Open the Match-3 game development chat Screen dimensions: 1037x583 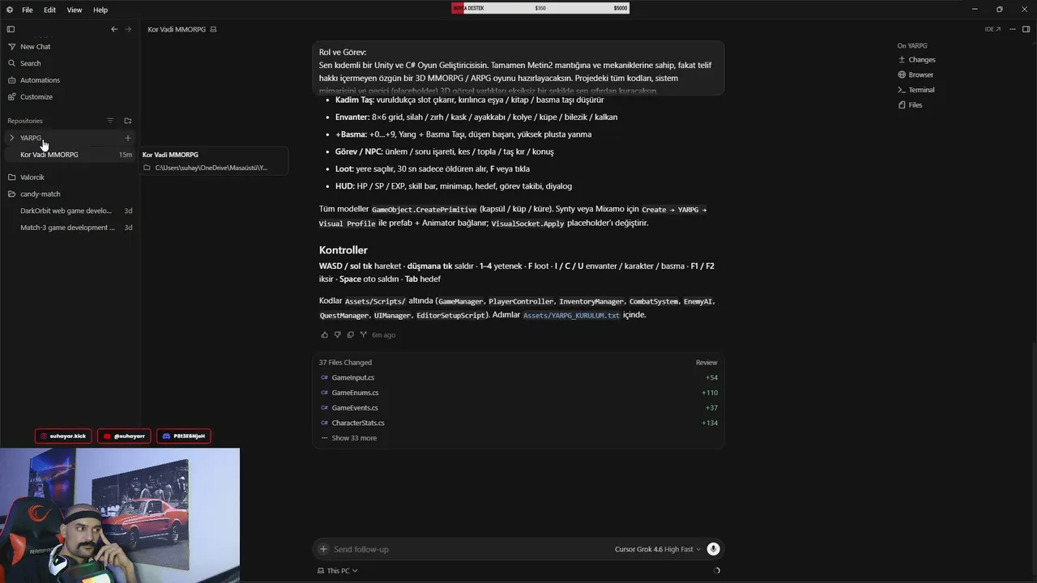70,228
